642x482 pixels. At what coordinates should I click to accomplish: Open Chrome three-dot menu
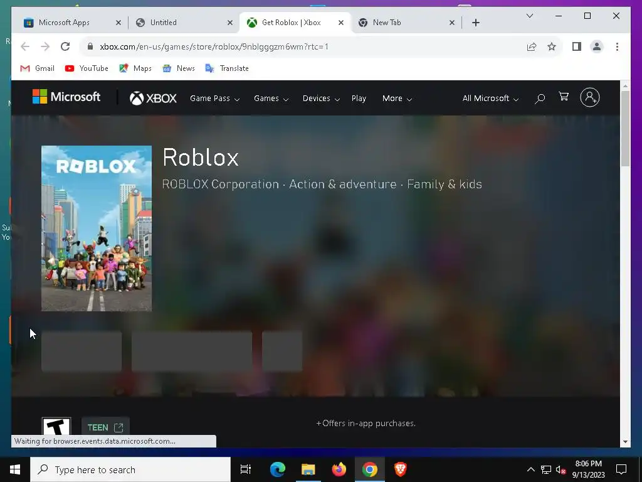click(x=617, y=46)
